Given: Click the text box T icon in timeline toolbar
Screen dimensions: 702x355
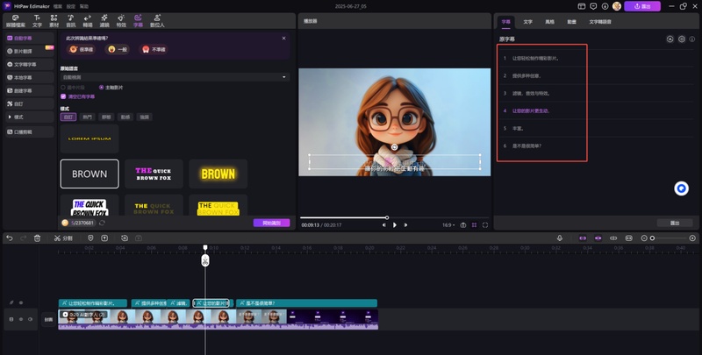Looking at the screenshot, I should click(x=104, y=238).
